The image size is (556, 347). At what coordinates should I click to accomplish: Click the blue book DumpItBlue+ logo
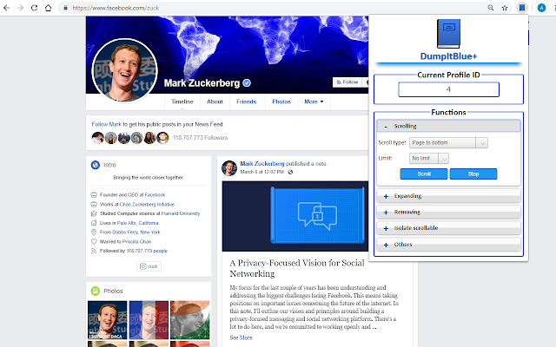(448, 35)
